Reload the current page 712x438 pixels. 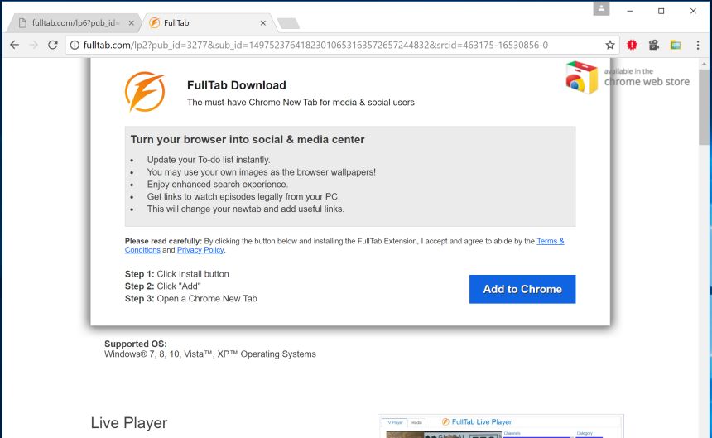pos(53,45)
